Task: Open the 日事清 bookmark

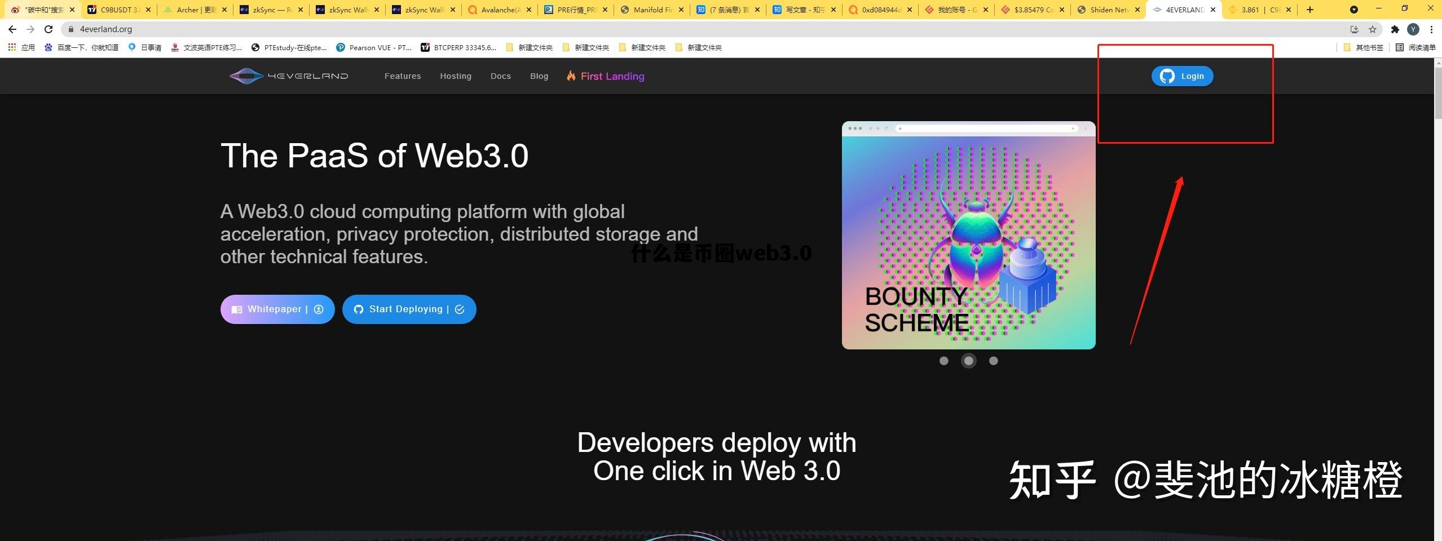Action: tap(145, 47)
